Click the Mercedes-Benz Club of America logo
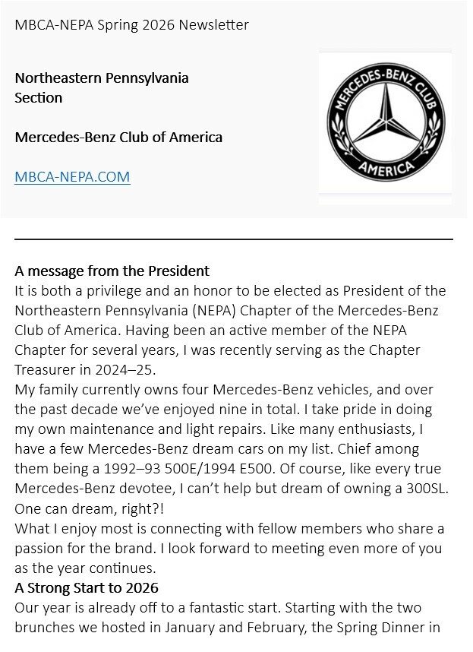The width and height of the screenshot is (473, 652). [385, 122]
